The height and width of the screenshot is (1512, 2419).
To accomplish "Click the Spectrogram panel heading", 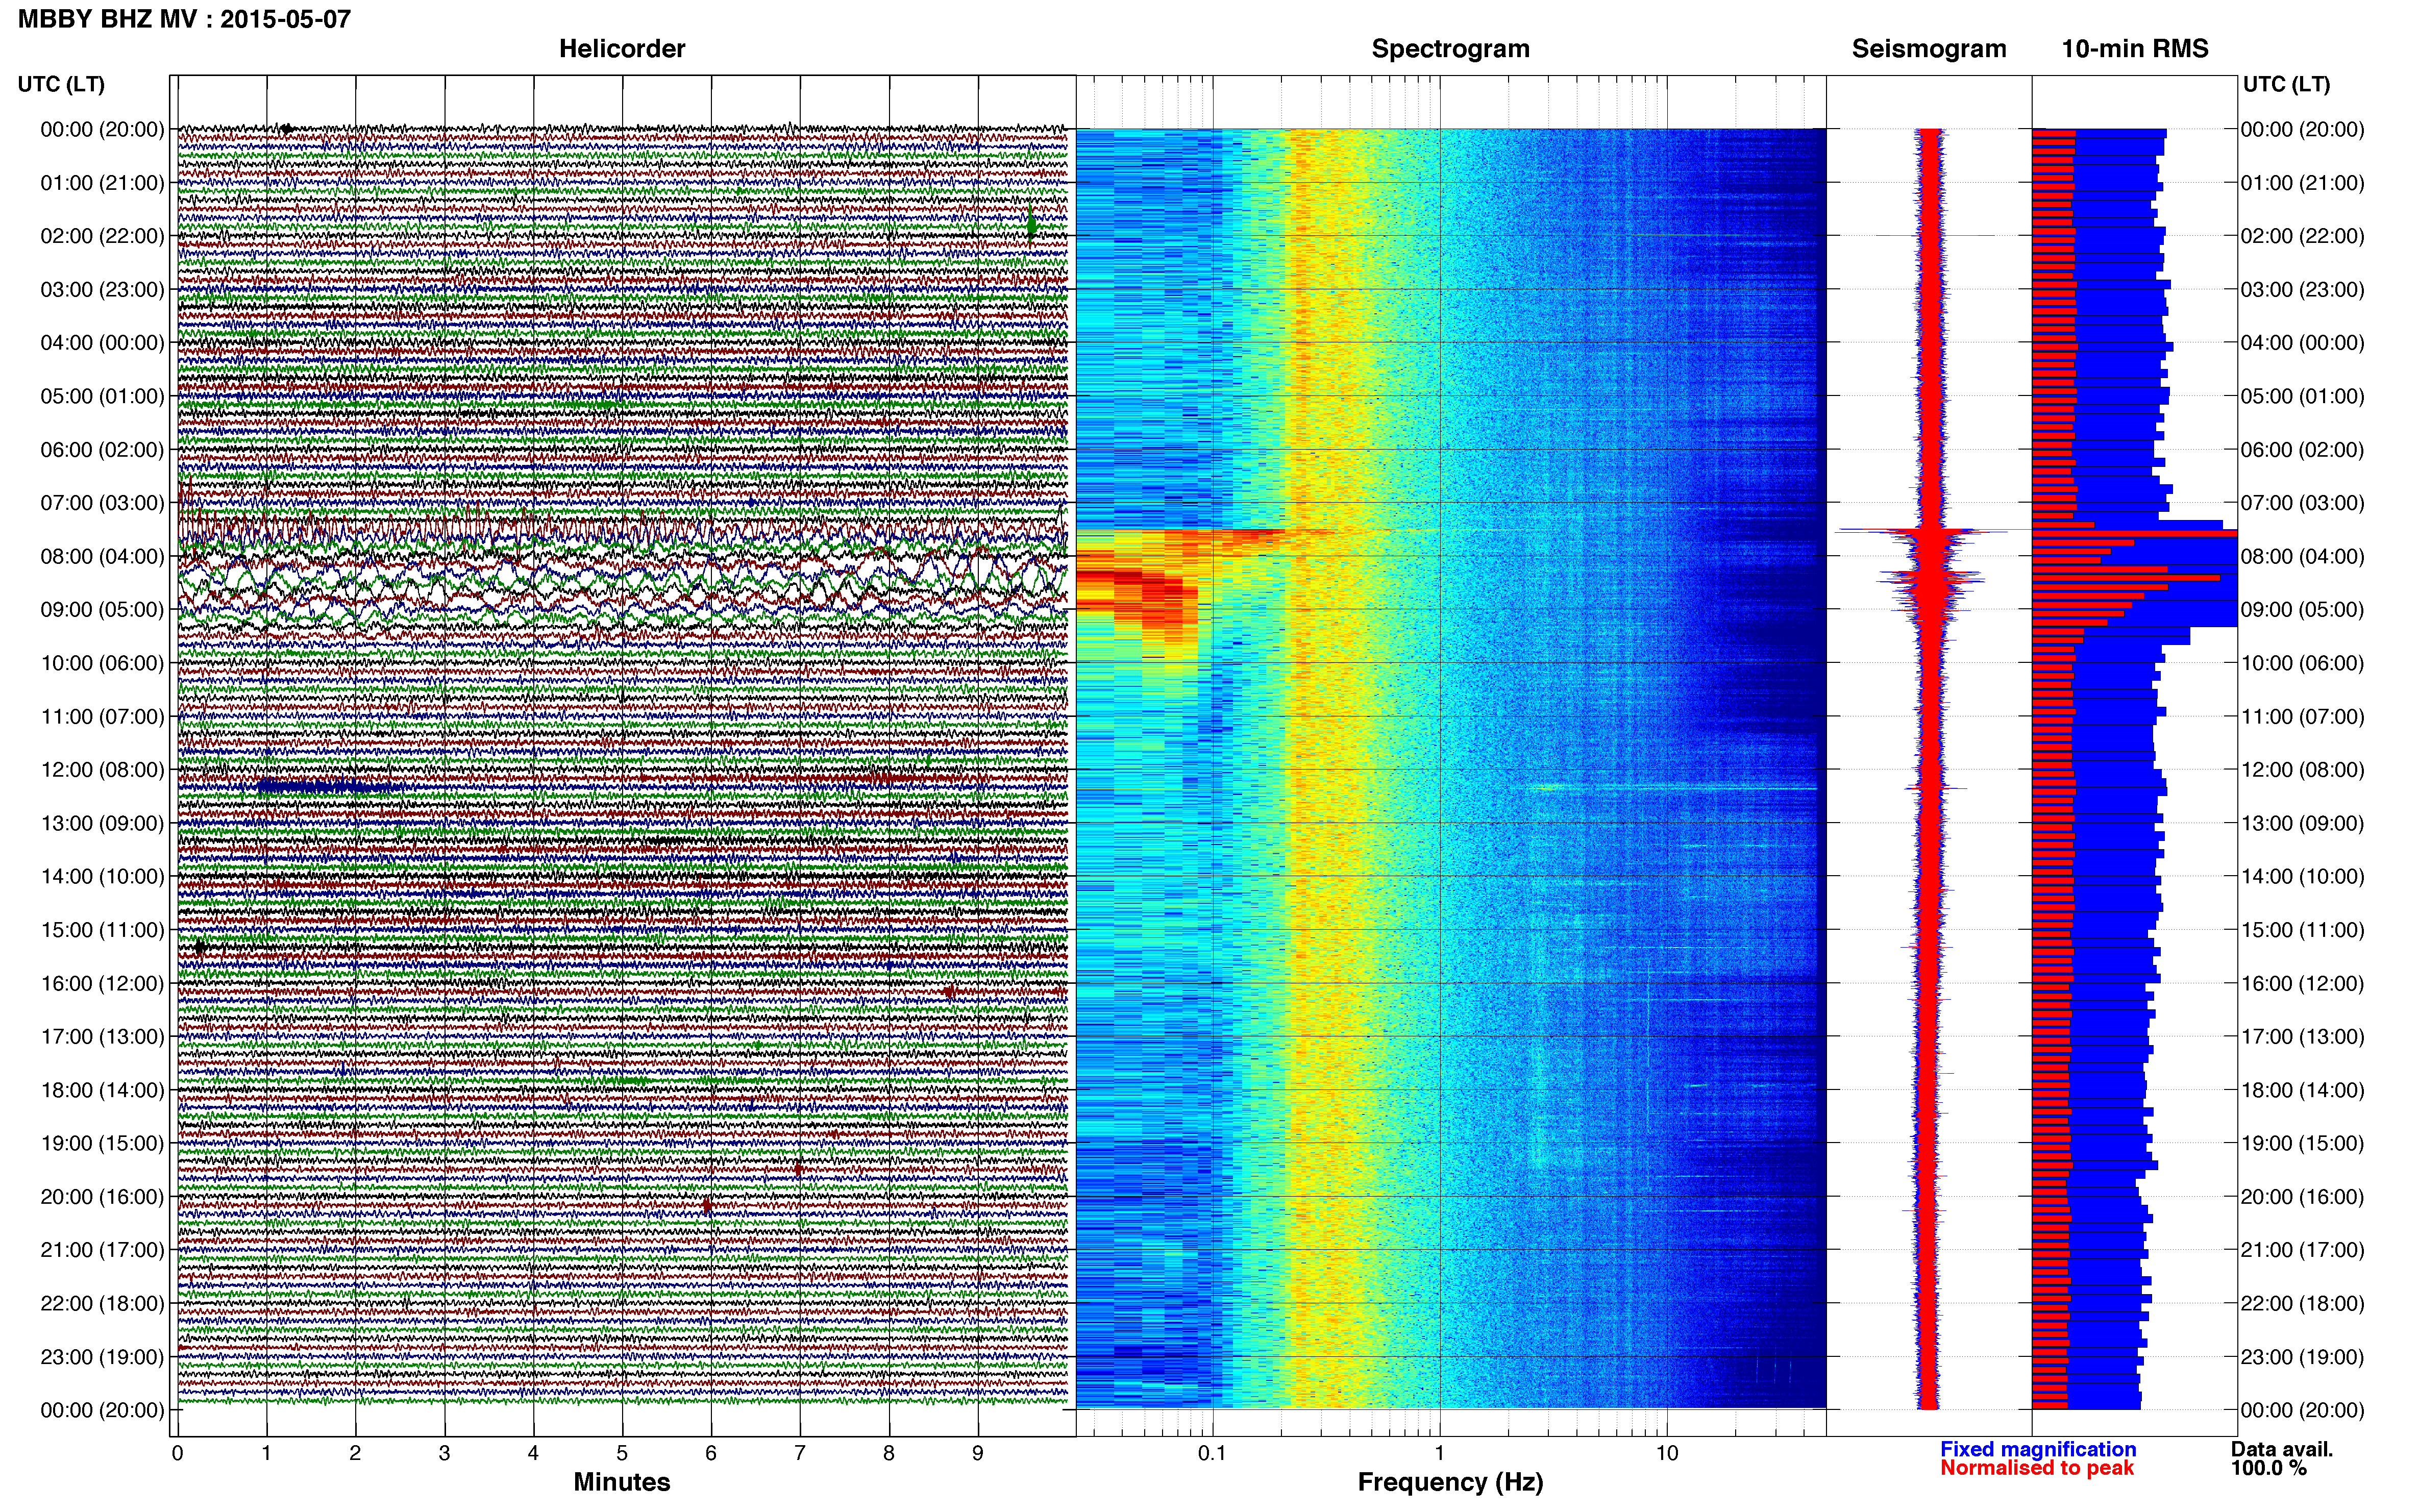I will (x=1450, y=49).
